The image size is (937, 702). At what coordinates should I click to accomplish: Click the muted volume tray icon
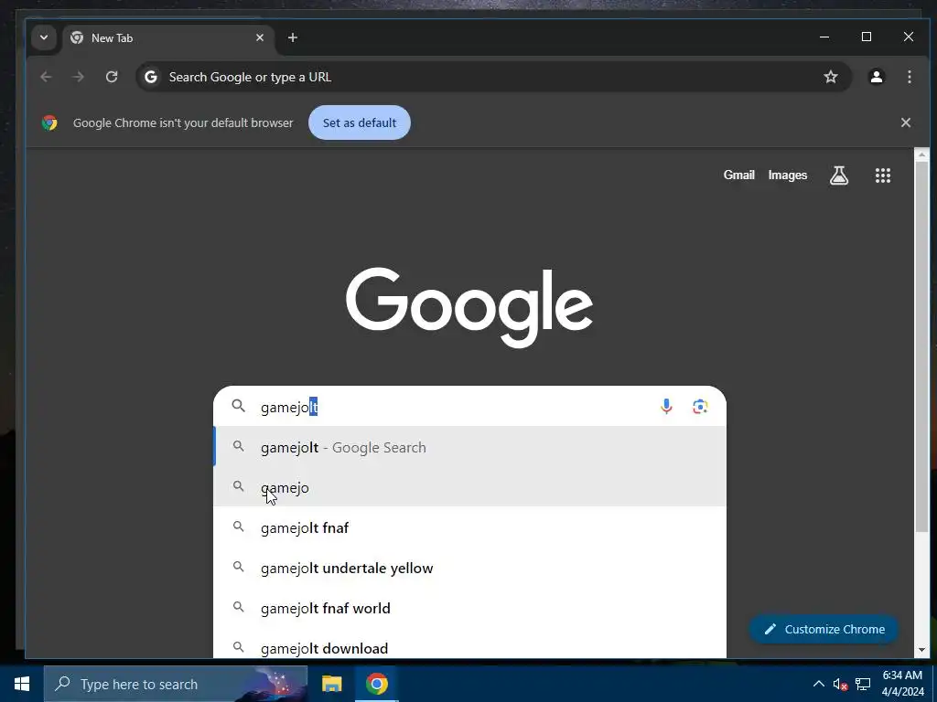coord(840,684)
